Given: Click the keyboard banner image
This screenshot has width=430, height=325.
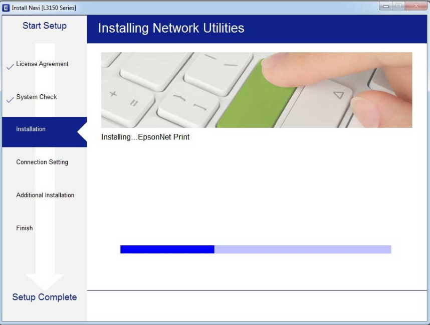Looking at the screenshot, I should tap(257, 90).
